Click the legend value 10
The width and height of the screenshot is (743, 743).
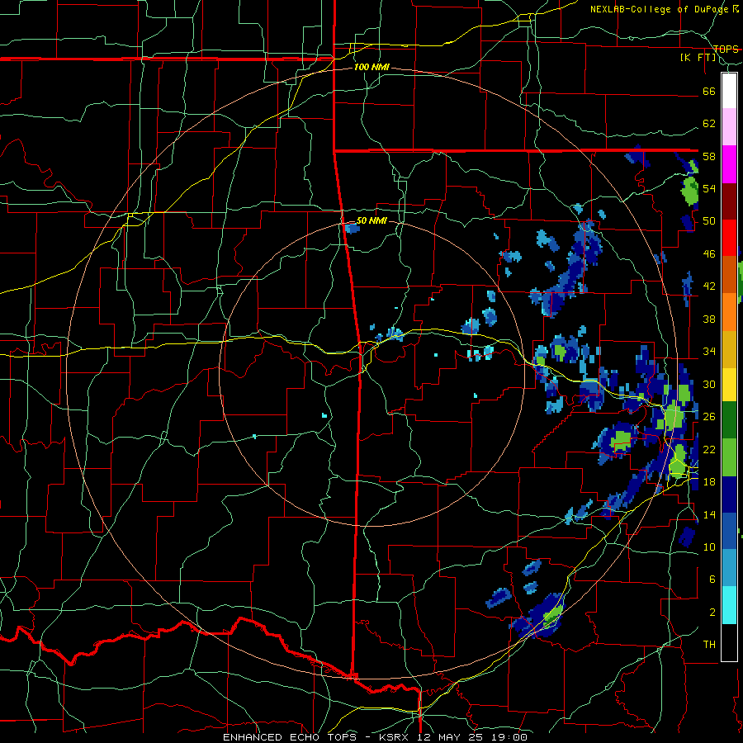(x=709, y=547)
